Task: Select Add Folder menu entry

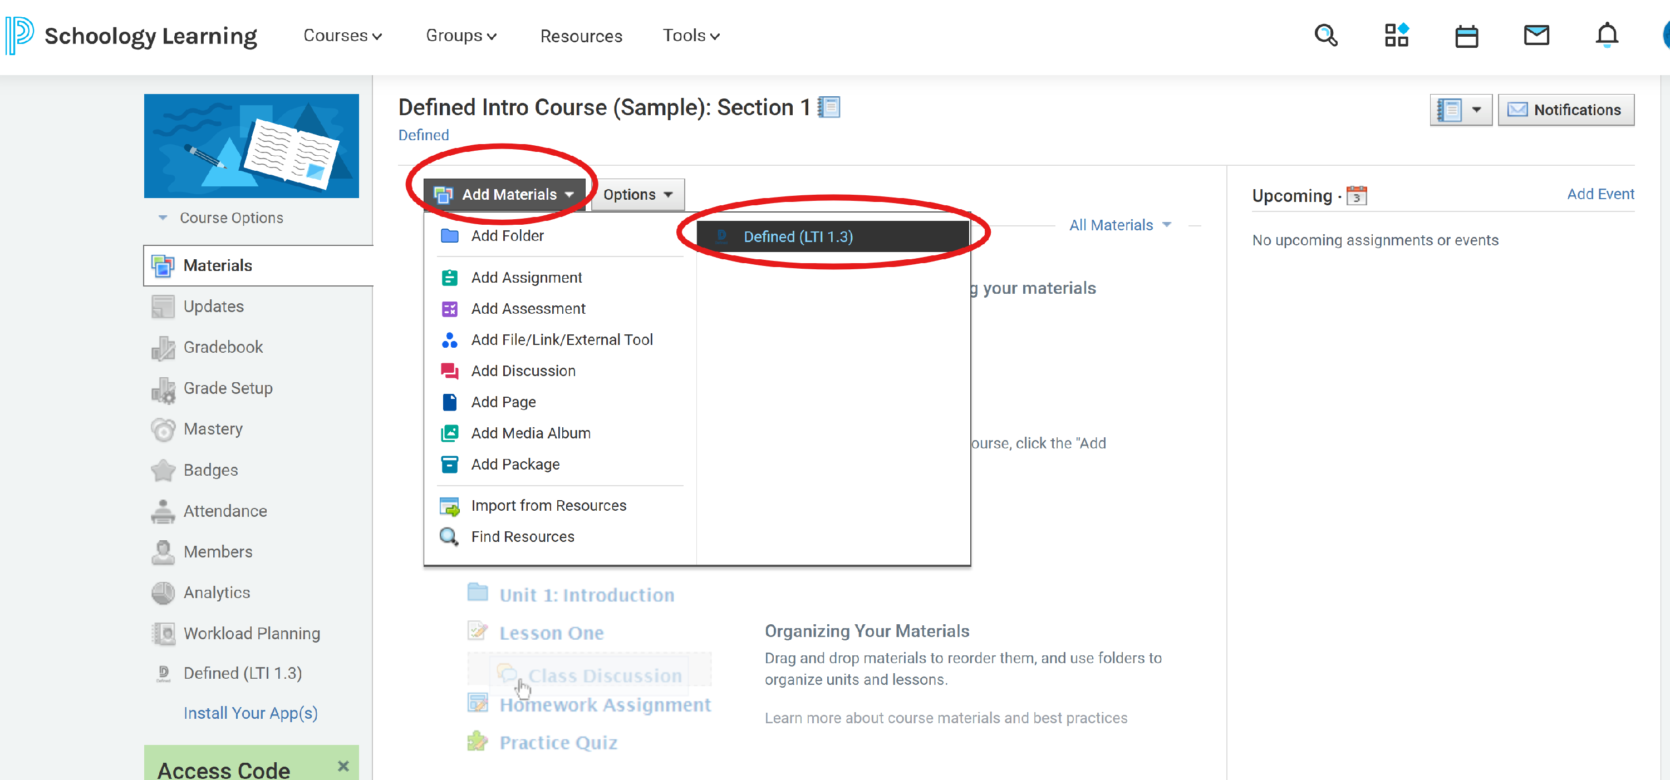Action: [507, 236]
